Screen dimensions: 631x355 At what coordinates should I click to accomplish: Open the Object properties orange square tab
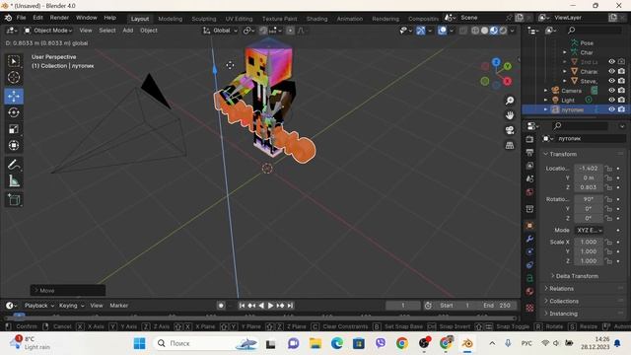point(529,226)
